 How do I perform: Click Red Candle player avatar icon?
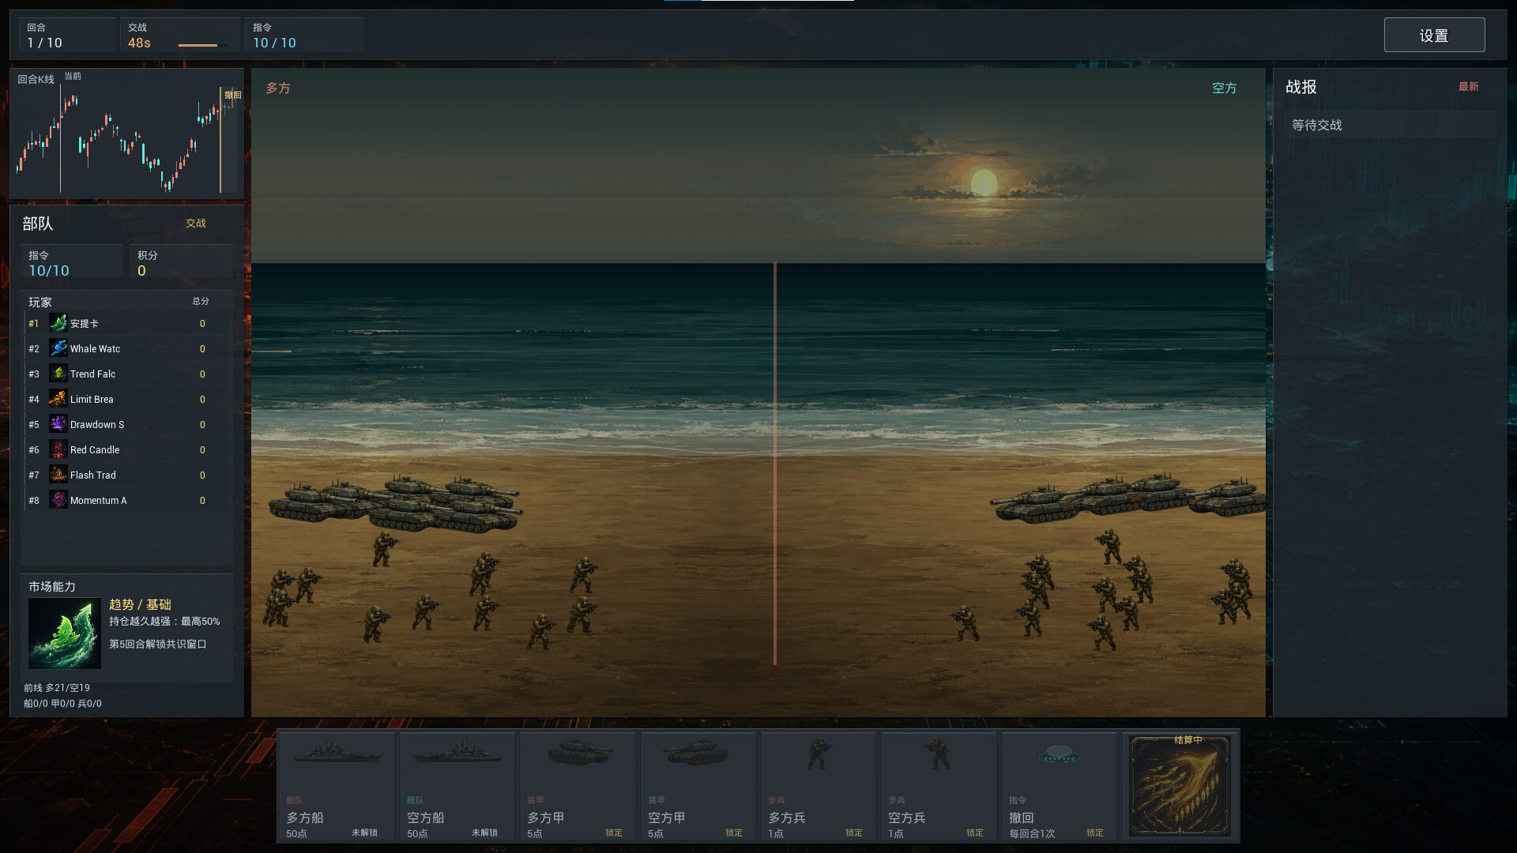click(58, 449)
